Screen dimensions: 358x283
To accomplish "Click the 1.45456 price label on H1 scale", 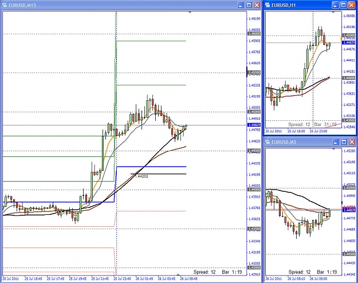I will pyautogui.click(x=349, y=16).
